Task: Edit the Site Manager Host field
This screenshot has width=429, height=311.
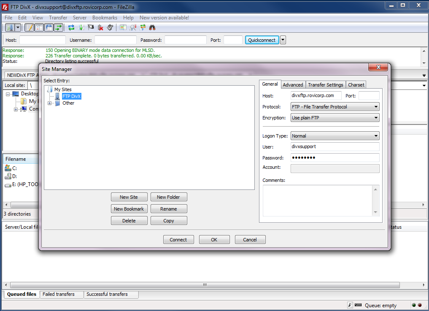Action: (316, 95)
